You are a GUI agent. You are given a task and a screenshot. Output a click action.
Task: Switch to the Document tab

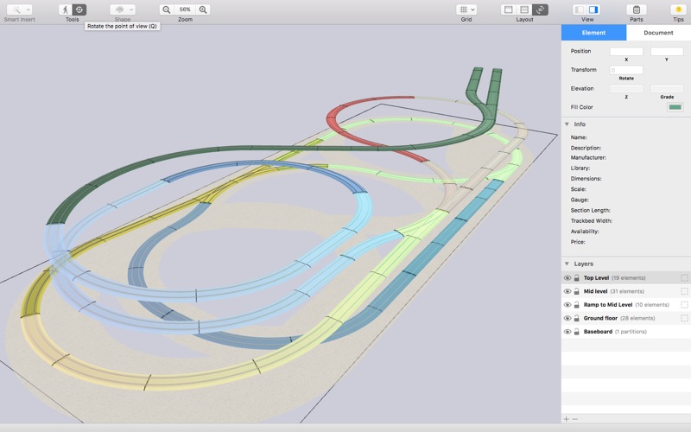[x=658, y=33]
